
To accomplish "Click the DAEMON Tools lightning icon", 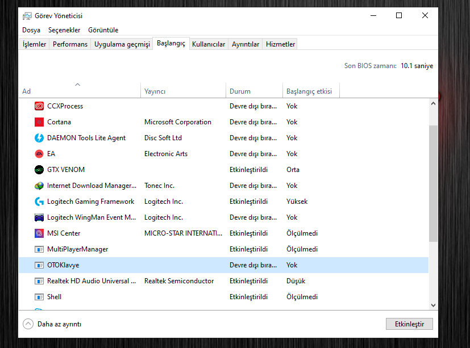I will coord(39,138).
